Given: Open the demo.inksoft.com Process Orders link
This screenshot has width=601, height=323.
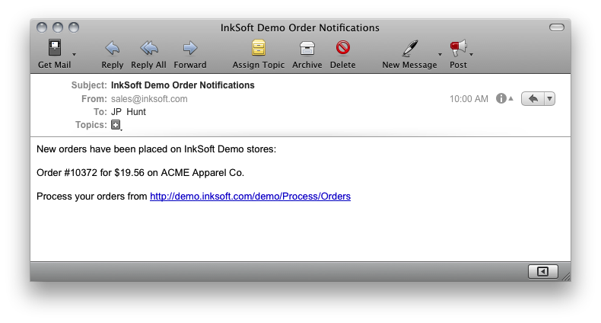Looking at the screenshot, I should point(250,197).
